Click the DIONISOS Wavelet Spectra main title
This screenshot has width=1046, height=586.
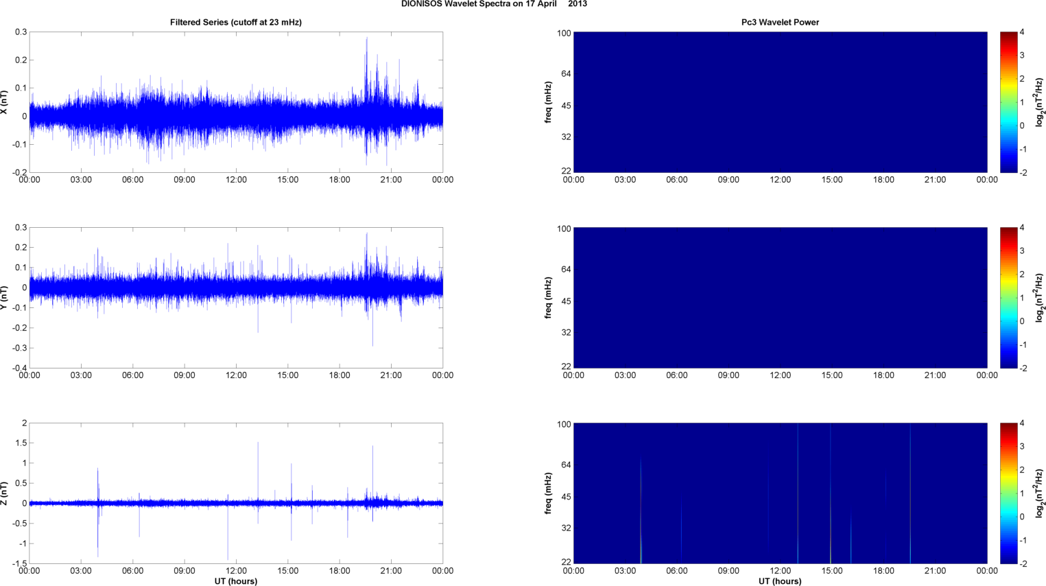(x=494, y=4)
